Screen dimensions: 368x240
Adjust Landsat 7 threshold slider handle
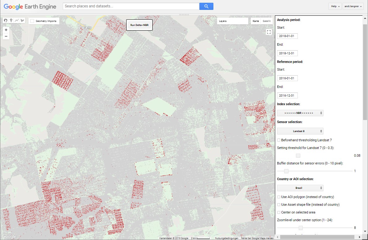298,156
